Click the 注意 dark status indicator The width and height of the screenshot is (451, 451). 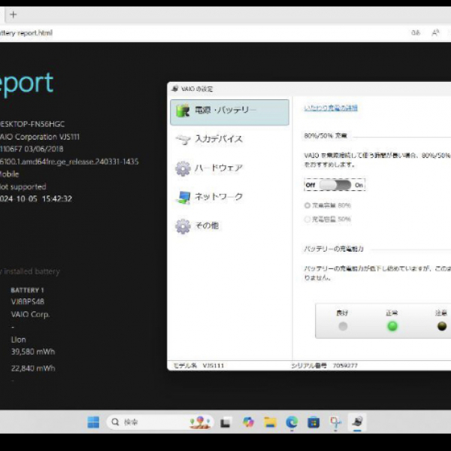(x=442, y=326)
